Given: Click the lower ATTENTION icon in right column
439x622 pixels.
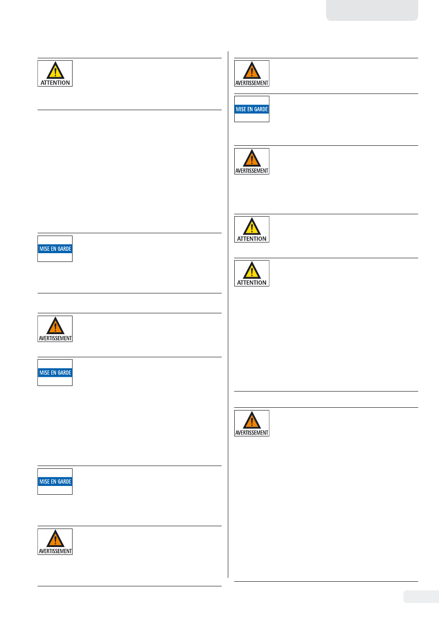Looking at the screenshot, I should tap(252, 274).
